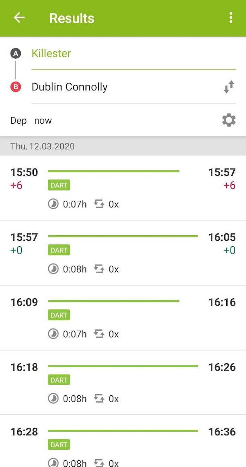
Task: Click the DART badge on 15:50 trip
Action: 59,185
